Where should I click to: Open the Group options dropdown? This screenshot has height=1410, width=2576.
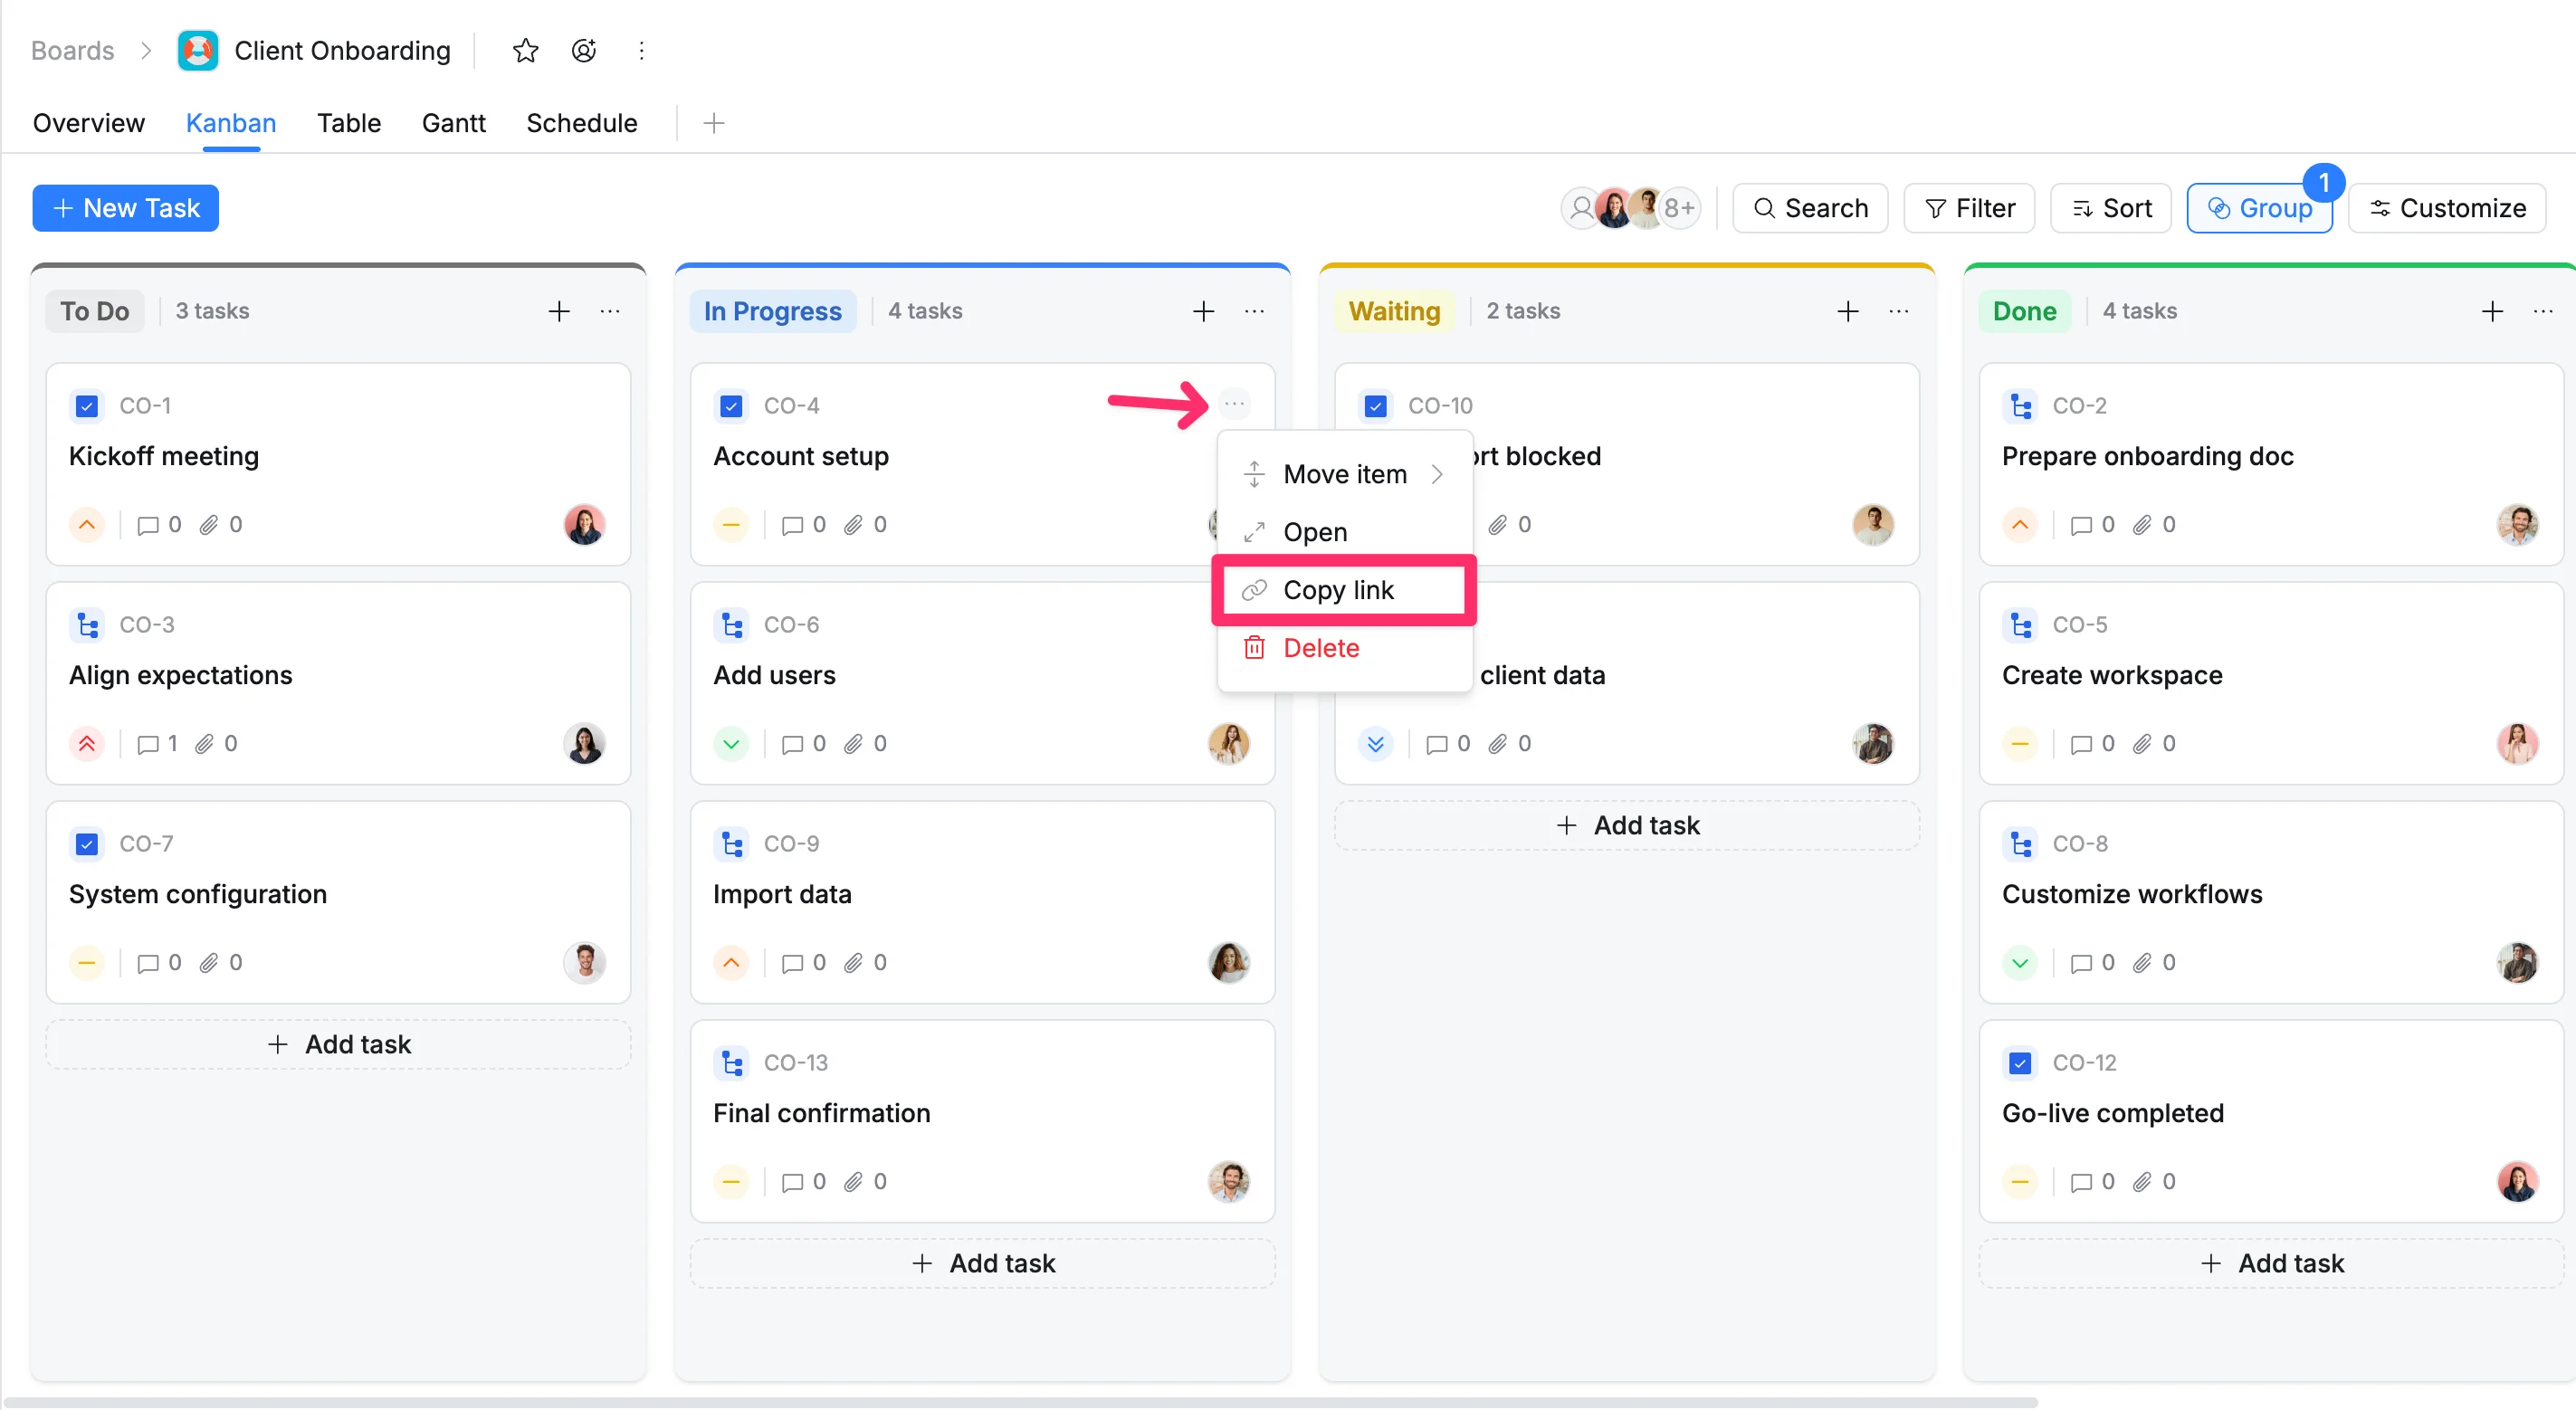coord(2258,208)
